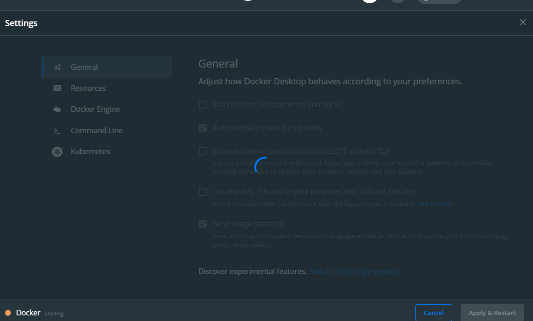Image resolution: width=533 pixels, height=321 pixels.
Task: Click the Cancel button
Action: point(434,313)
